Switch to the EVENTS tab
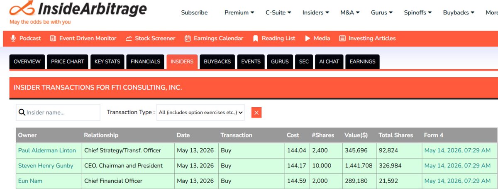The width and height of the screenshot is (498, 189). pos(251,61)
